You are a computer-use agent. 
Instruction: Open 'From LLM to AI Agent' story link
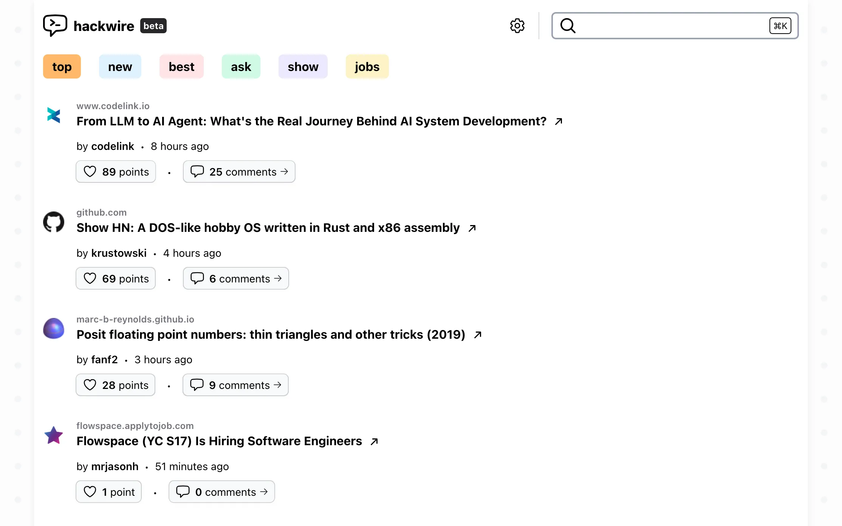pyautogui.click(x=311, y=121)
